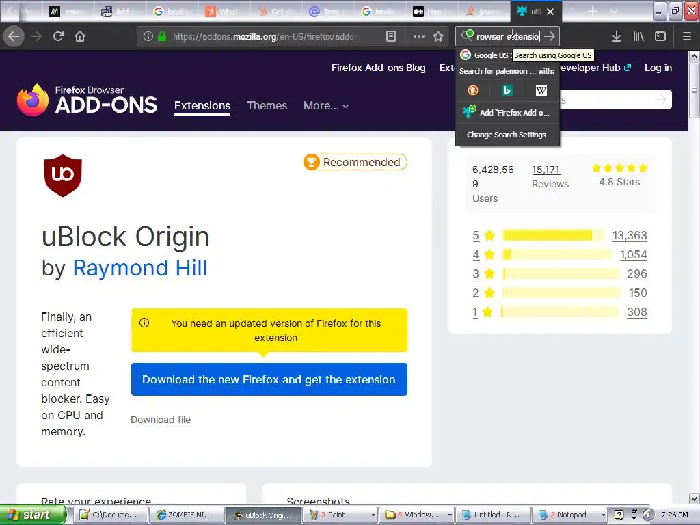Open the list all tabs dropdown
The width and height of the screenshot is (700, 525).
(x=615, y=11)
